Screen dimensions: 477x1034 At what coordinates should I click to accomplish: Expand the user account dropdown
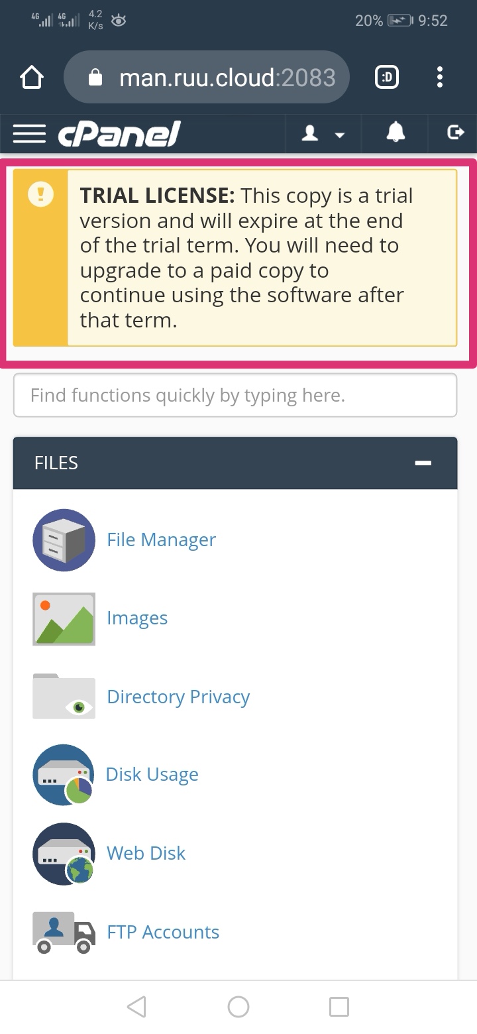[x=323, y=134]
